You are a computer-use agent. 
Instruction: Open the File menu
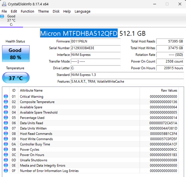point(4,11)
